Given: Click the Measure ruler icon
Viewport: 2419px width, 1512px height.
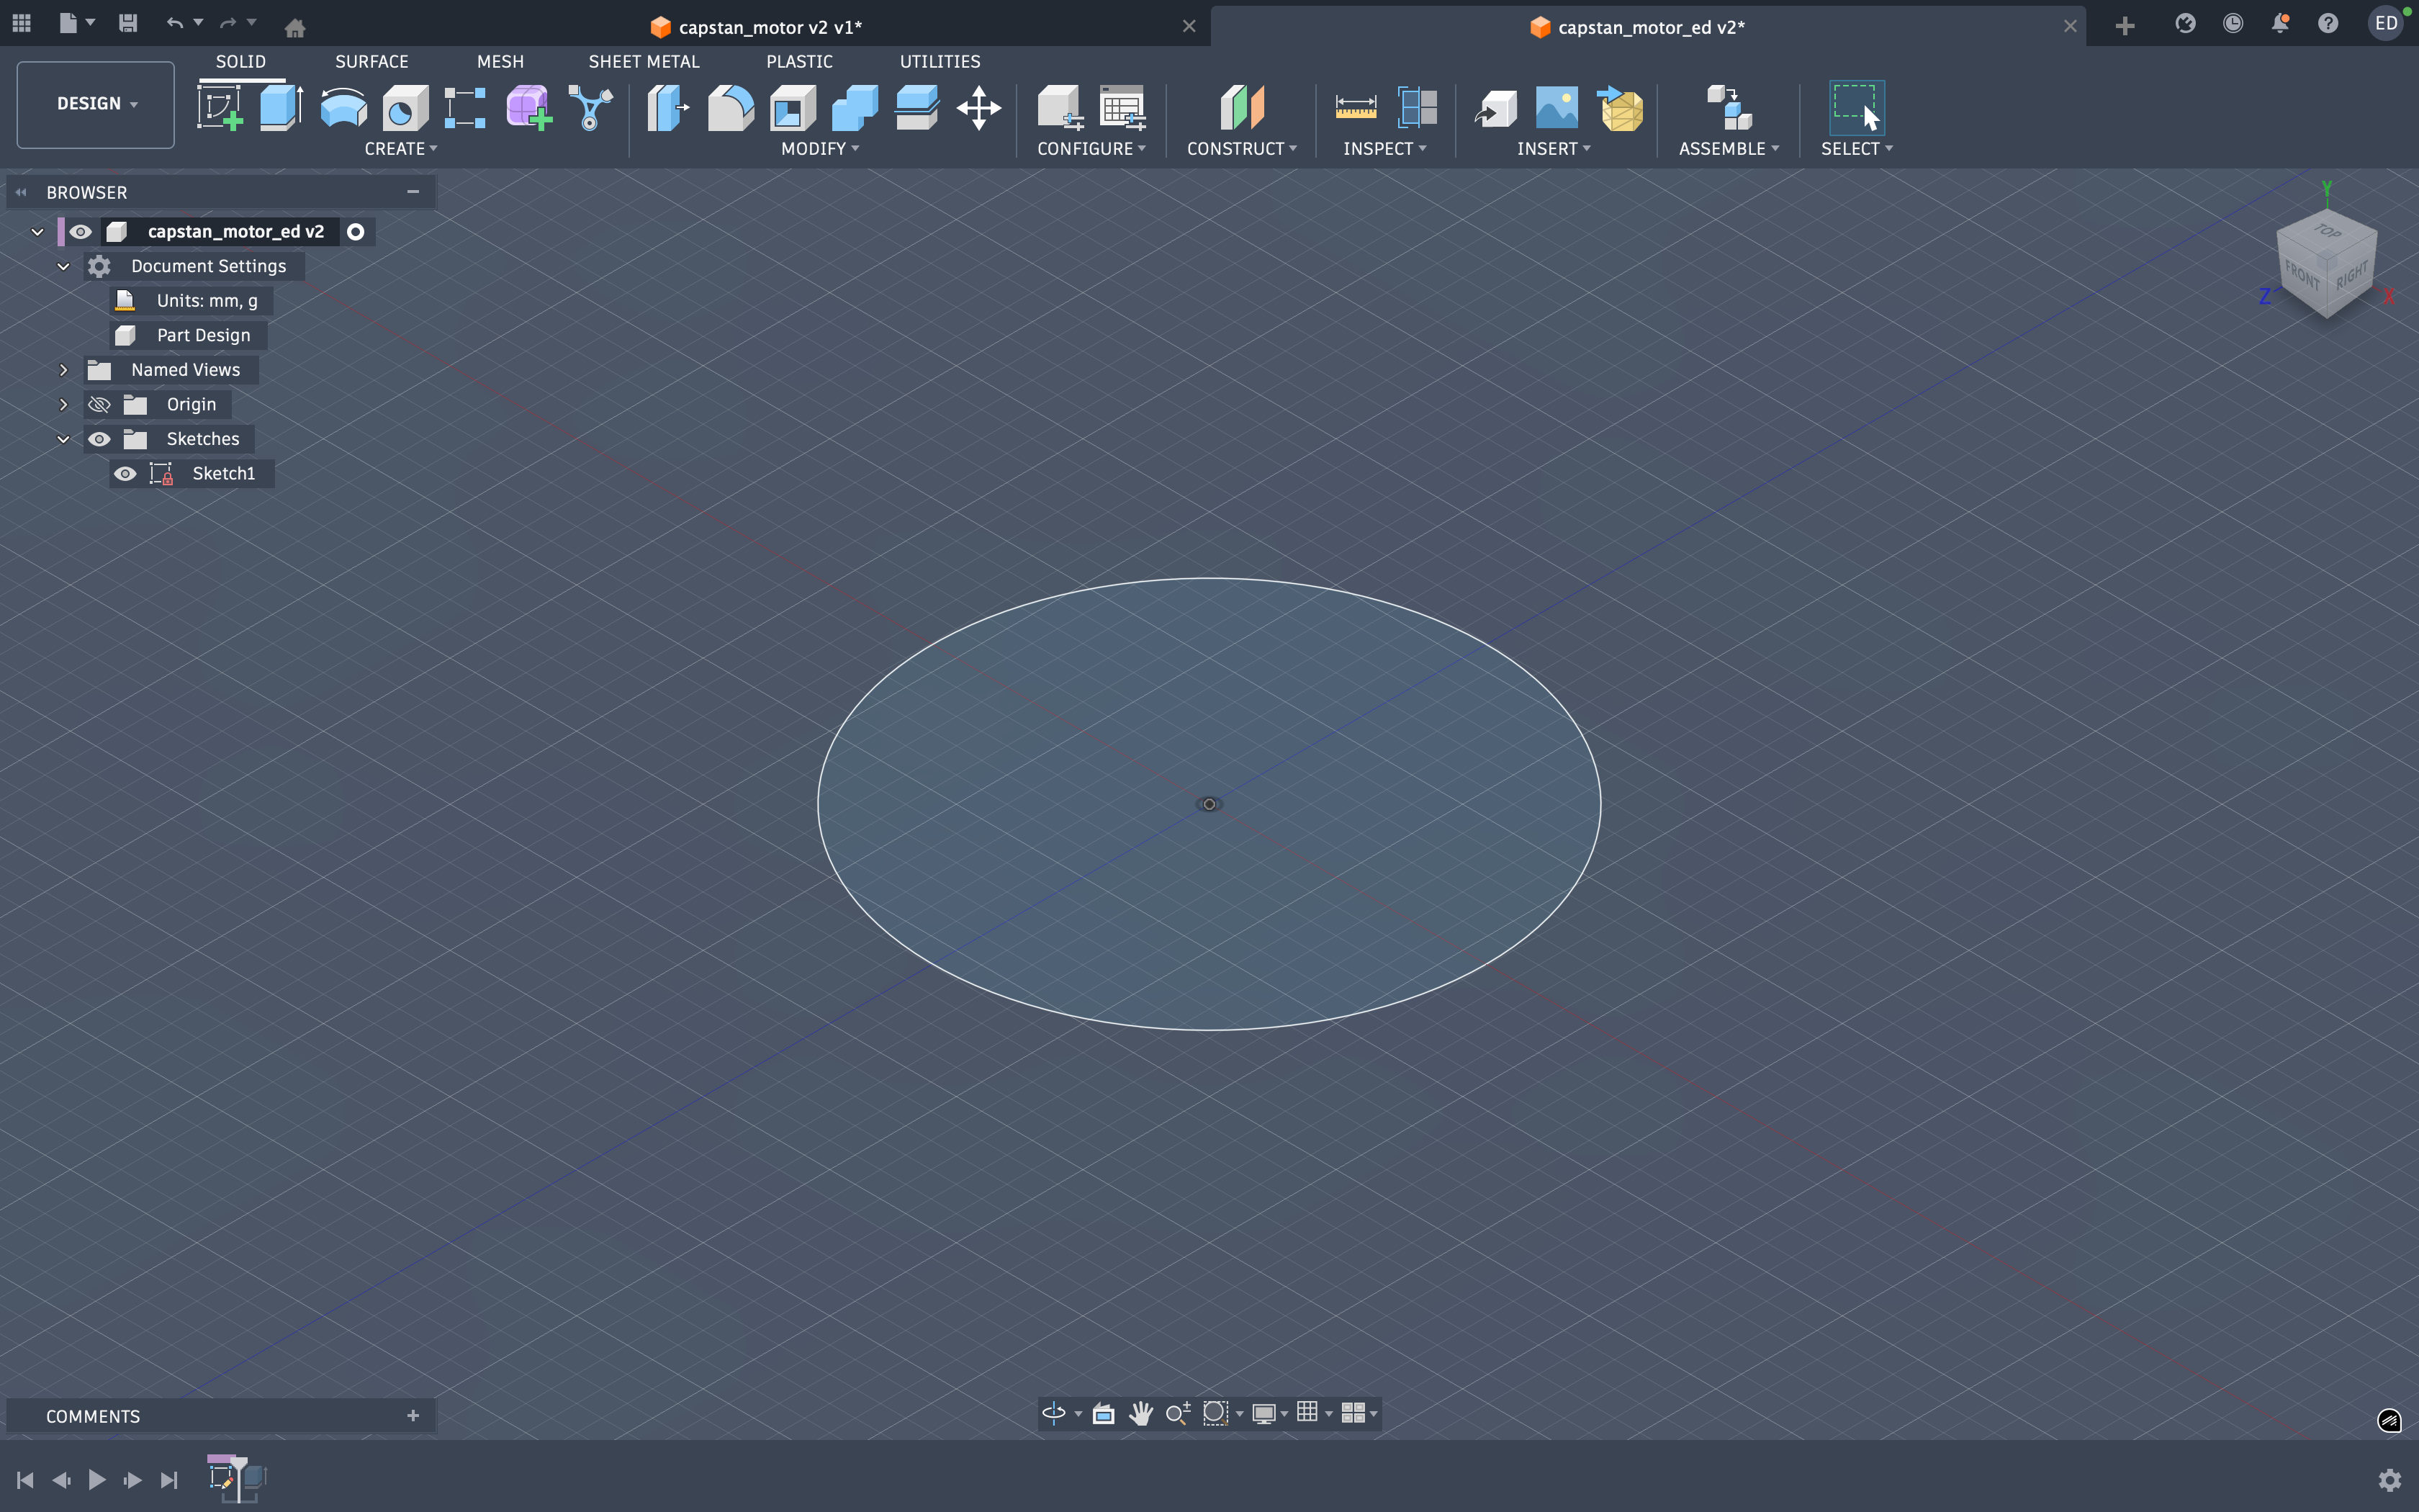Looking at the screenshot, I should (x=1356, y=107).
